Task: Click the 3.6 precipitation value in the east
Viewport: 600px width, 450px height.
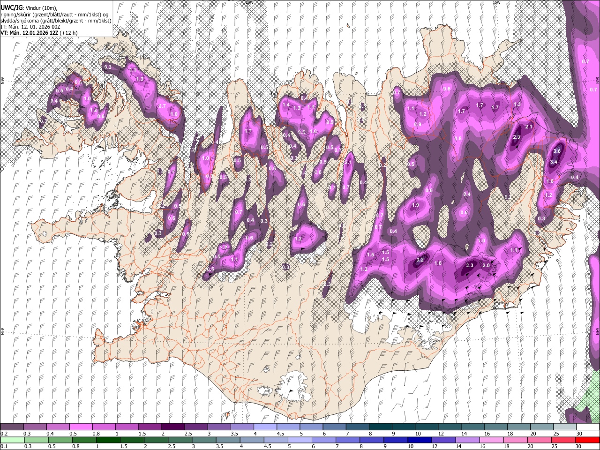Action: tap(557, 151)
